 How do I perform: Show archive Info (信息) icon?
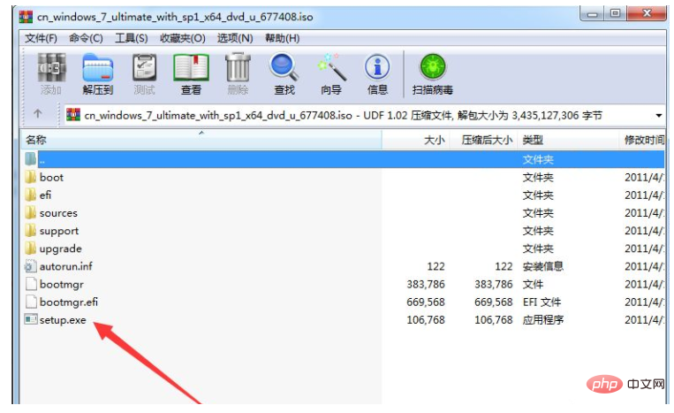[x=377, y=68]
